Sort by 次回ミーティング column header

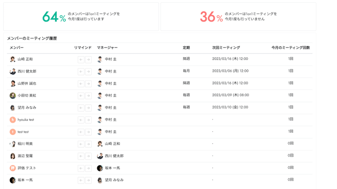[x=226, y=47]
